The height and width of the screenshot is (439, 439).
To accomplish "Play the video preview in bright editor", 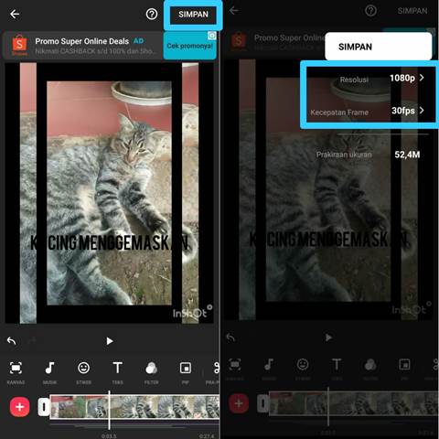I will tap(110, 341).
